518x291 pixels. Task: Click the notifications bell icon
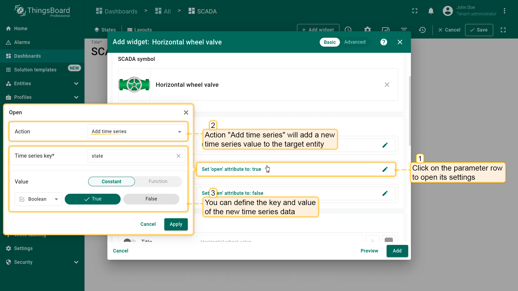(x=431, y=11)
